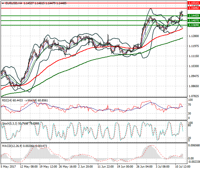Viewport: 200px width, 170px height.
Task: Click the 10 Jul 12:00 date label
Action: point(183,167)
